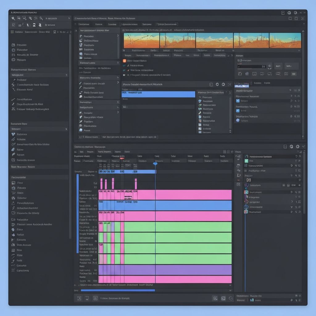Click the triangle icon in left sidebar
The image size is (316, 316).
tap(13, 203)
